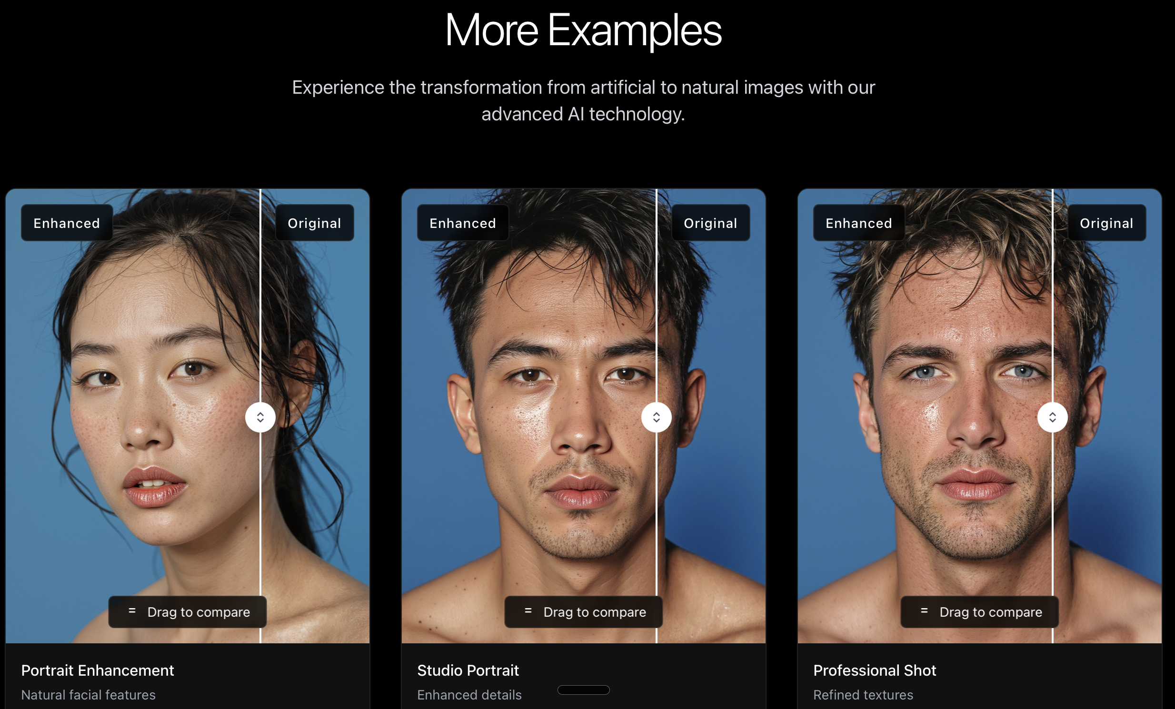Click the equals icon in Studio Portrait's Drag to compare
This screenshot has width=1175, height=709.
tap(528, 611)
